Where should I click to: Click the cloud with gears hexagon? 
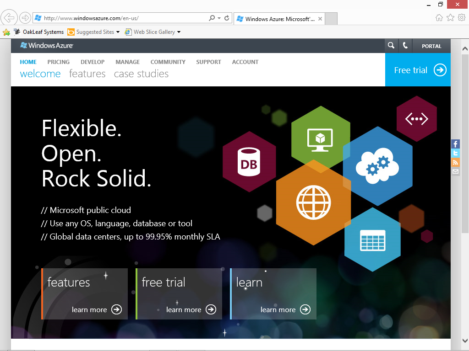pyautogui.click(x=377, y=166)
